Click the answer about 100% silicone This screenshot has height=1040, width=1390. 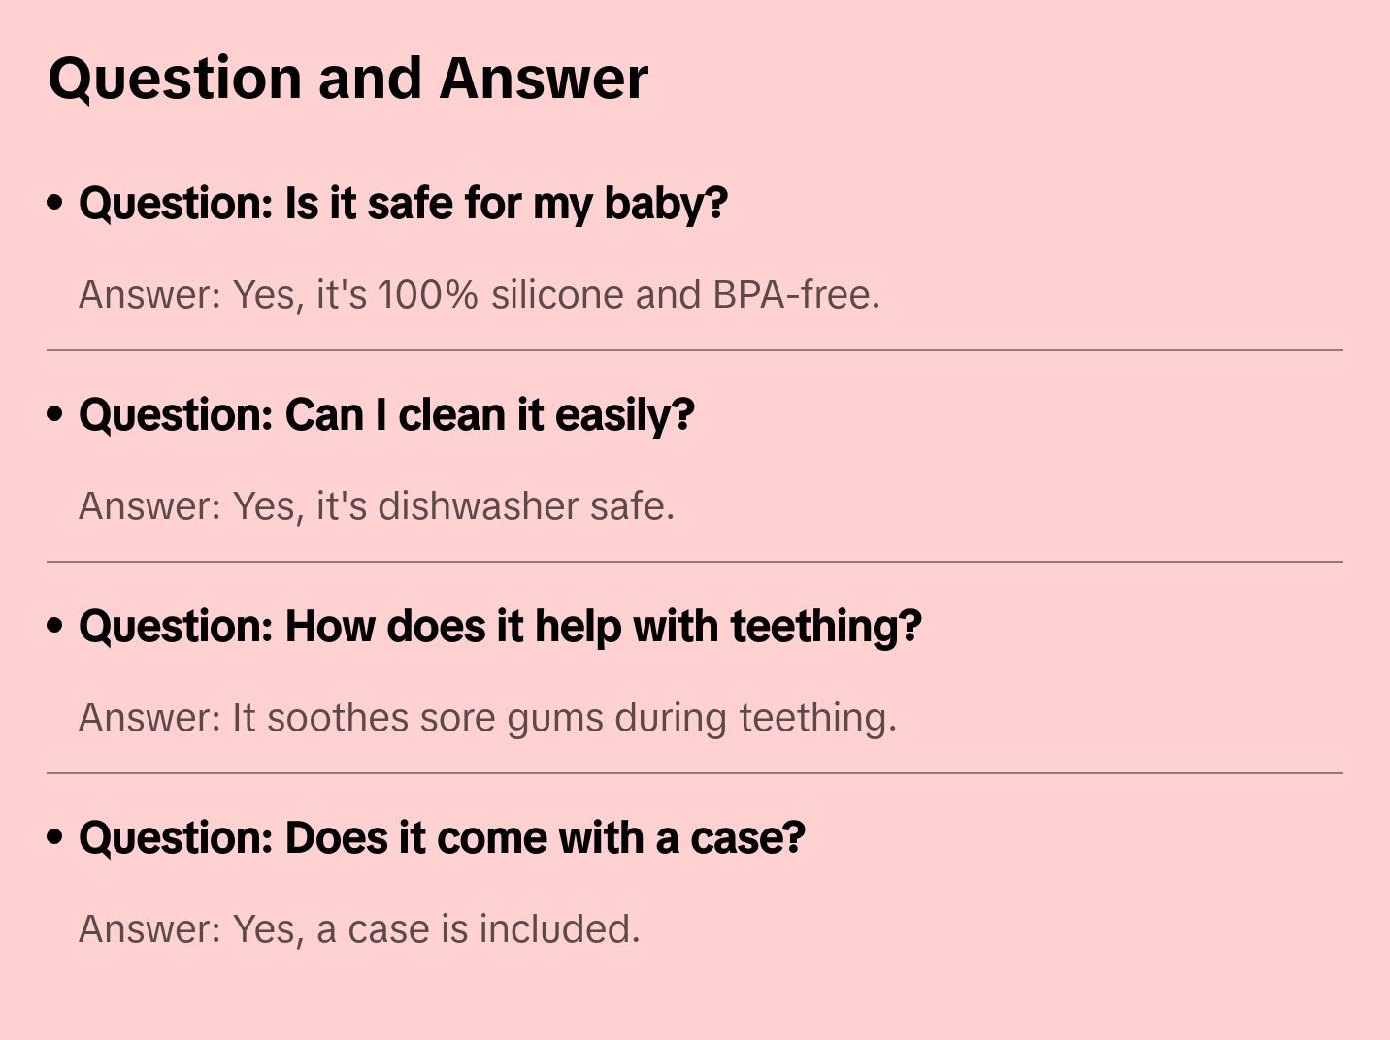(479, 295)
